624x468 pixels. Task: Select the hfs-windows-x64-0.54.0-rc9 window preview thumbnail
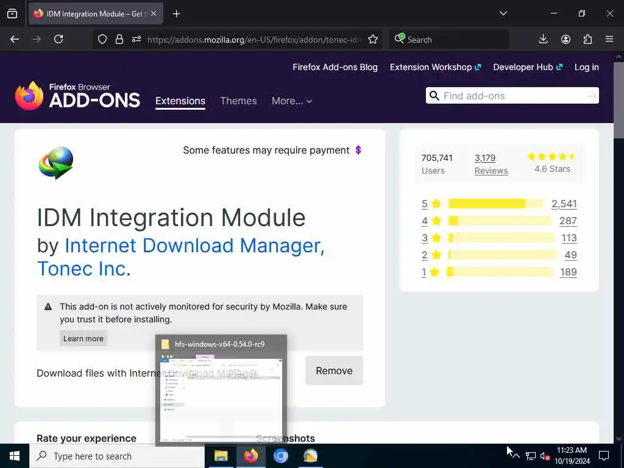[x=221, y=391]
